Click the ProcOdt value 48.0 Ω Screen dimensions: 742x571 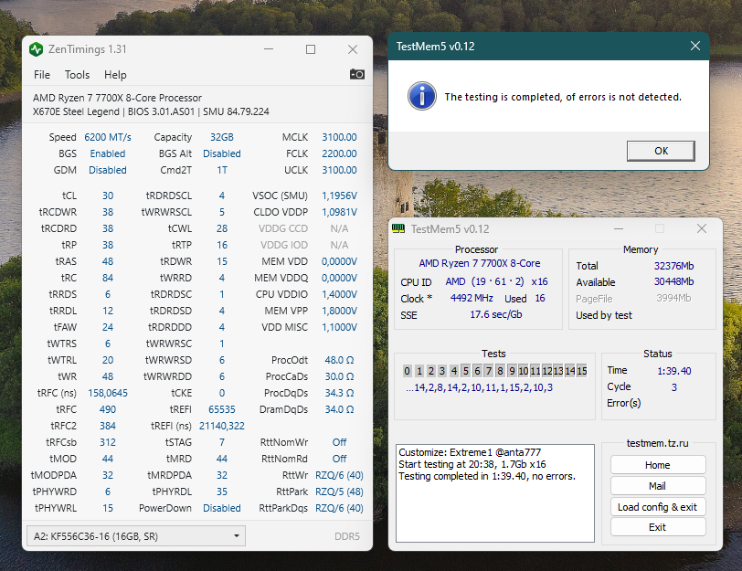(x=339, y=361)
